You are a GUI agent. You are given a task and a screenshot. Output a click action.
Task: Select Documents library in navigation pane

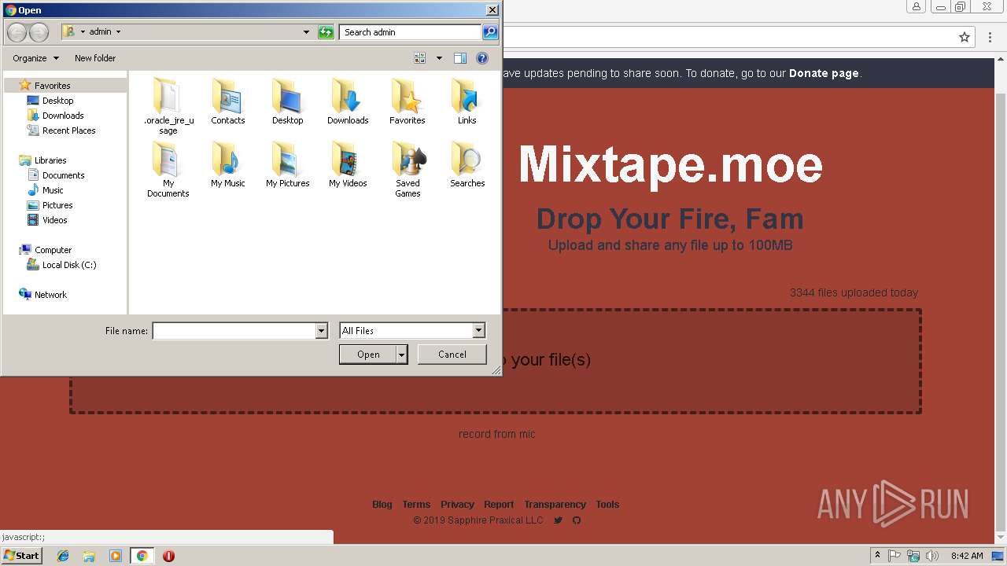(x=63, y=175)
